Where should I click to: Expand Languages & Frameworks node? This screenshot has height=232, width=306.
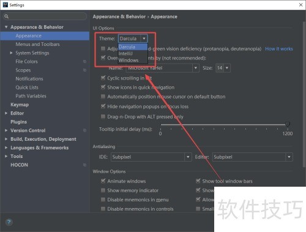tap(6, 148)
